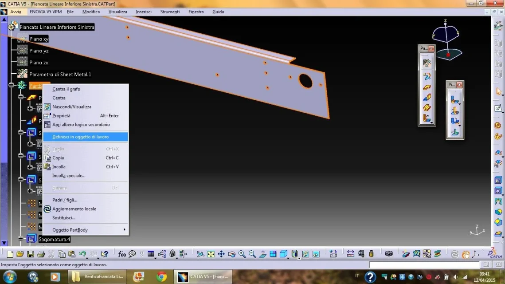Screen dimensions: 505x284
Task: Choose Sostituisci... in context menu
Action: click(x=85, y=217)
